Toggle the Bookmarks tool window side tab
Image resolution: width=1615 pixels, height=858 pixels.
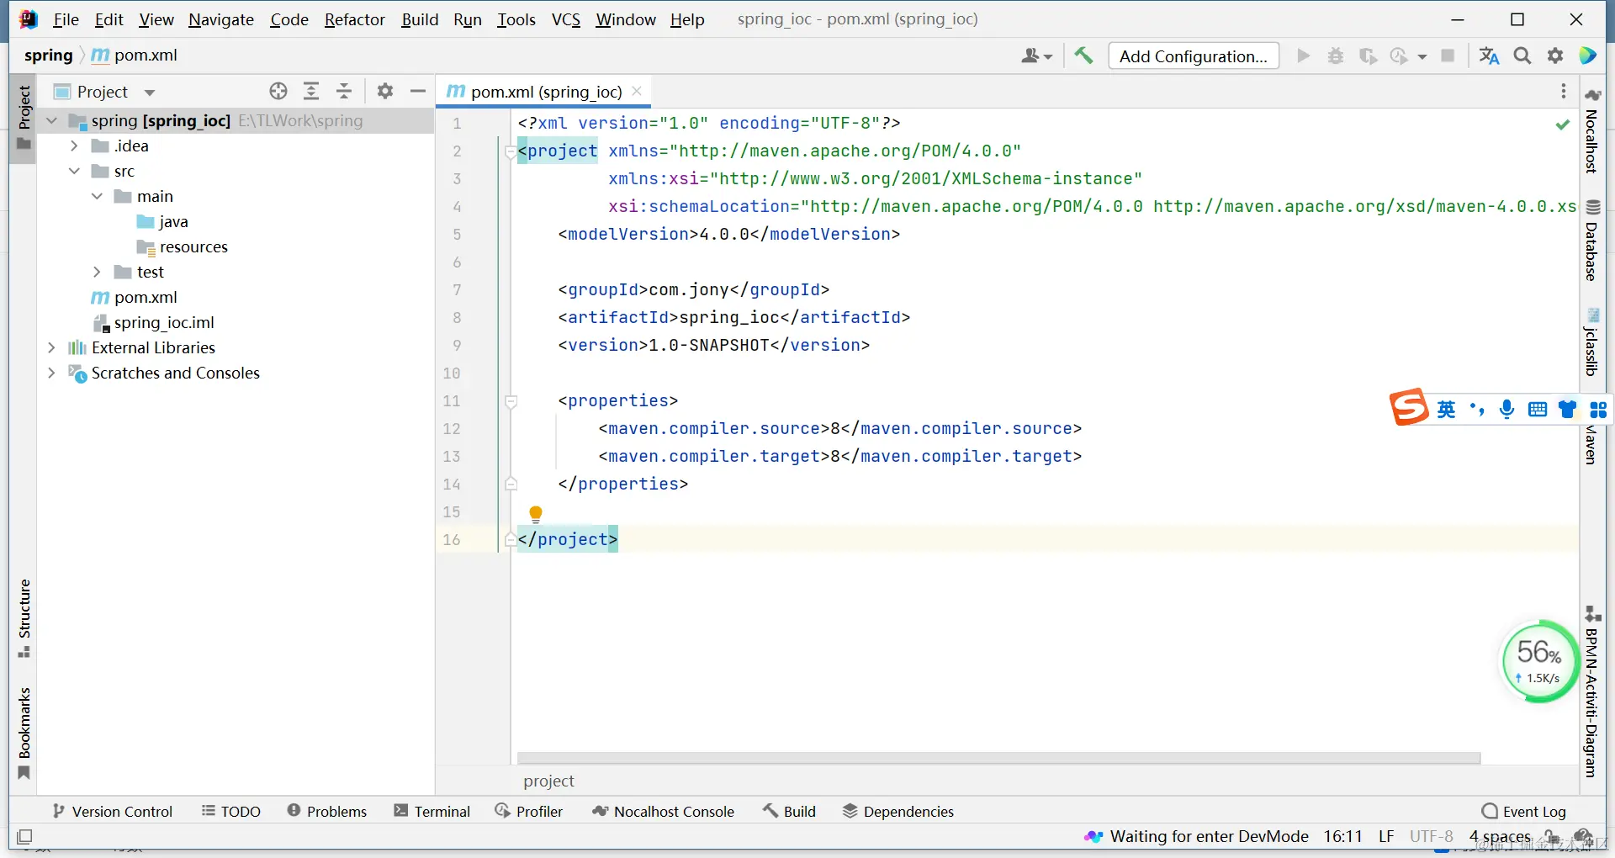coord(24,734)
